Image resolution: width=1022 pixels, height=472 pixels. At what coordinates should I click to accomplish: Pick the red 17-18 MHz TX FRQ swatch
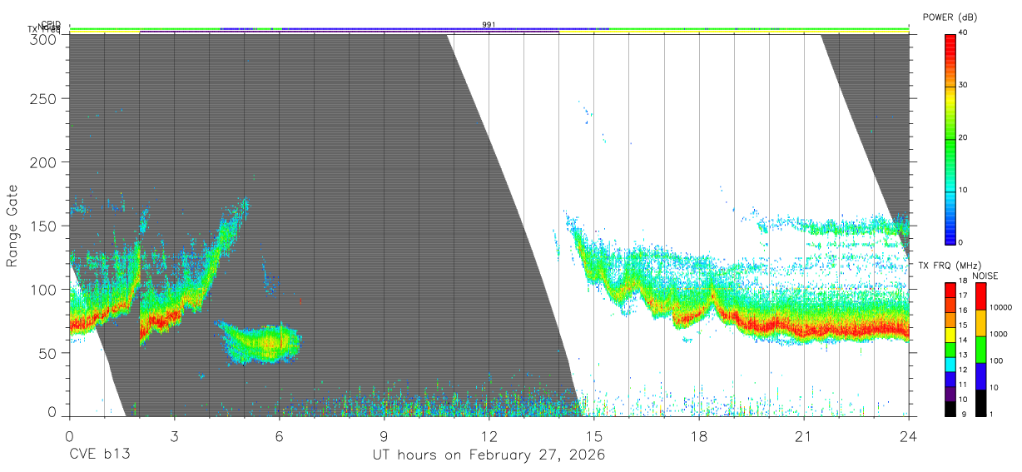pyautogui.click(x=950, y=289)
